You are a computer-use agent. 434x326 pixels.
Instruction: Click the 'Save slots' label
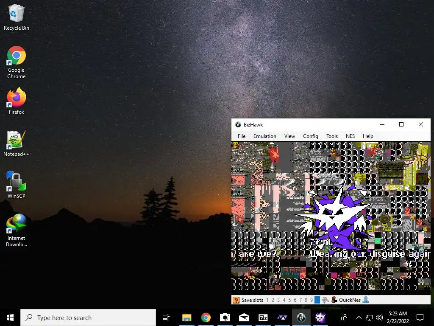[252, 300]
